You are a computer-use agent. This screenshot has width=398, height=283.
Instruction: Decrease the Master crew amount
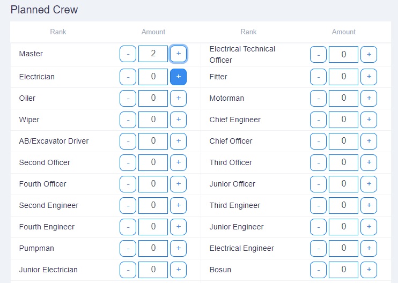128,54
